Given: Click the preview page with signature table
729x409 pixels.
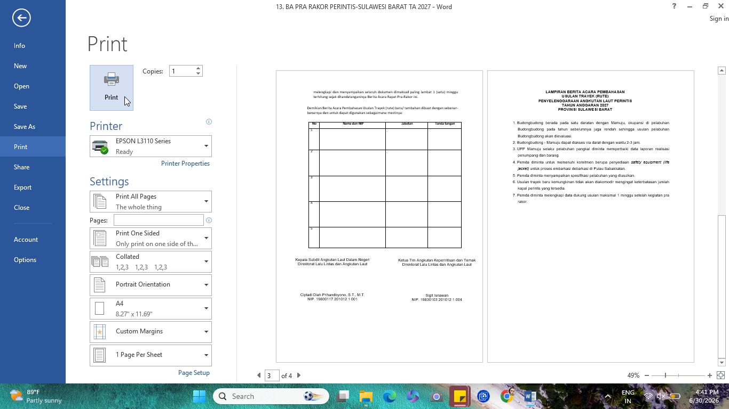Looking at the screenshot, I should (x=379, y=216).
